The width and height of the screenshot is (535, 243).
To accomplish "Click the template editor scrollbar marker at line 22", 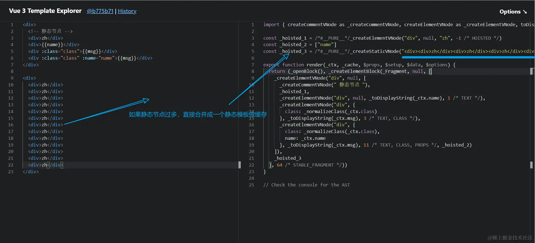I will pyautogui.click(x=240, y=165).
